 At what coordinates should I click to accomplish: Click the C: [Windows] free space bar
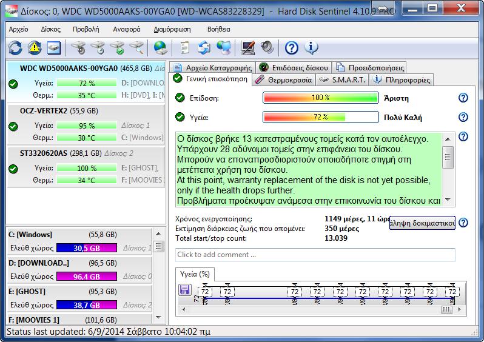point(87,248)
